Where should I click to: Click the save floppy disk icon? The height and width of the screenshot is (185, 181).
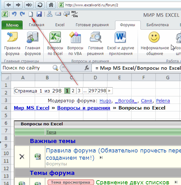tap(39, 14)
